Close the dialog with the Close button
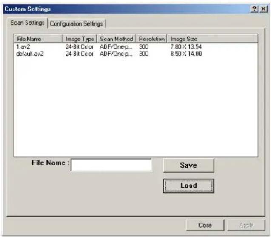271x237 pixels. 205,225
